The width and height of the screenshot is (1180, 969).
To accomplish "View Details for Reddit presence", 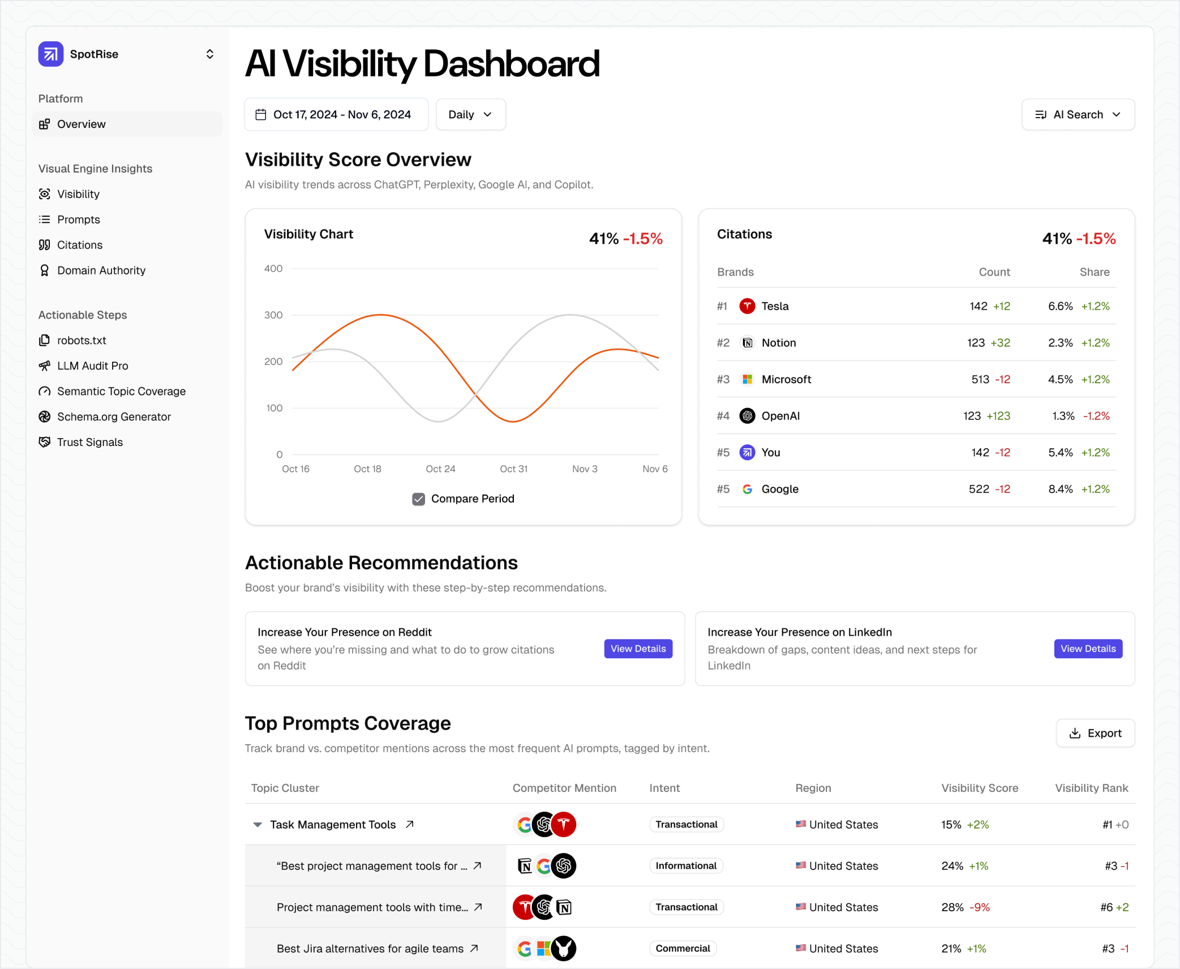I will [x=638, y=649].
